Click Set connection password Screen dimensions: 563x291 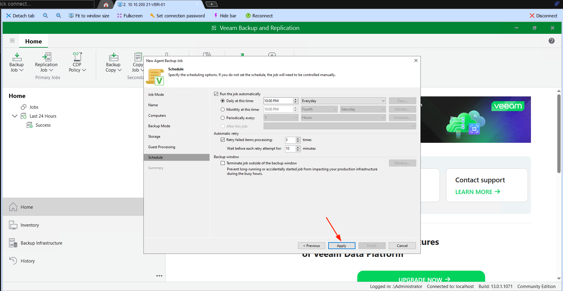(177, 16)
